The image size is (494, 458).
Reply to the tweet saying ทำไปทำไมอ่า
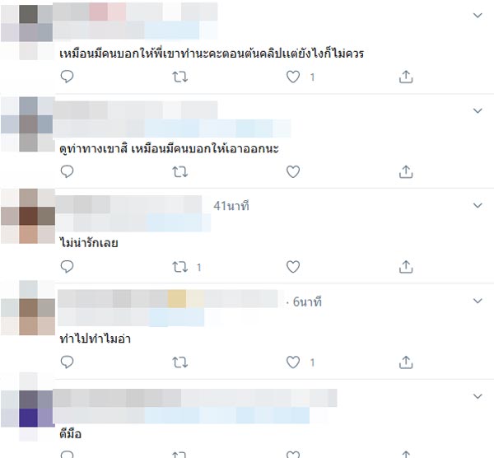[x=67, y=362]
